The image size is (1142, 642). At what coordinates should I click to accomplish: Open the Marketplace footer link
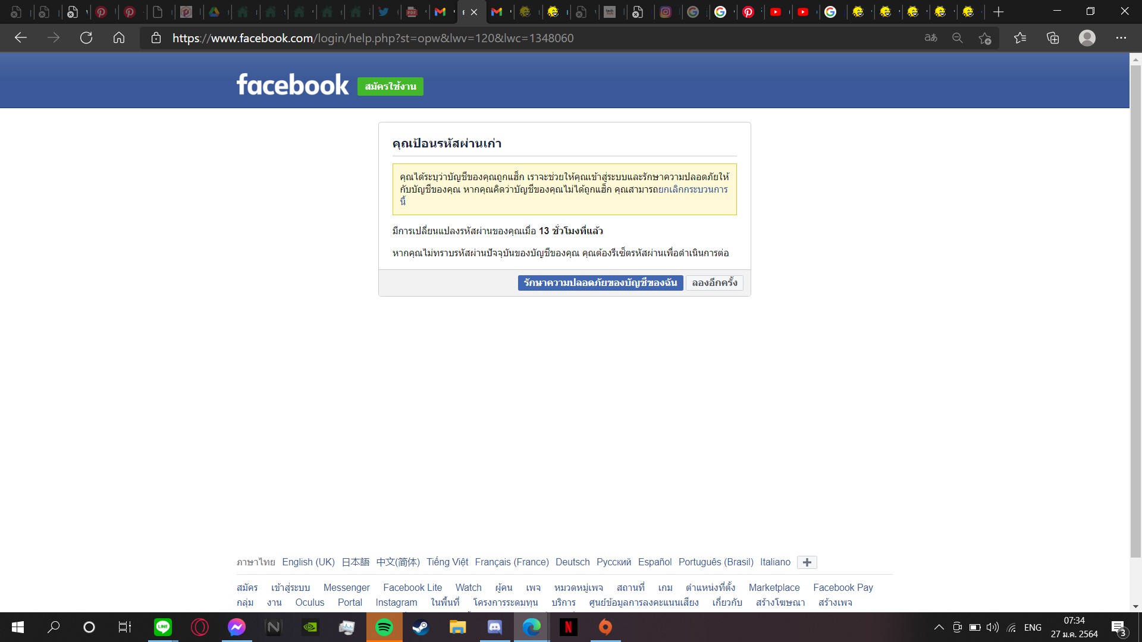pyautogui.click(x=774, y=587)
